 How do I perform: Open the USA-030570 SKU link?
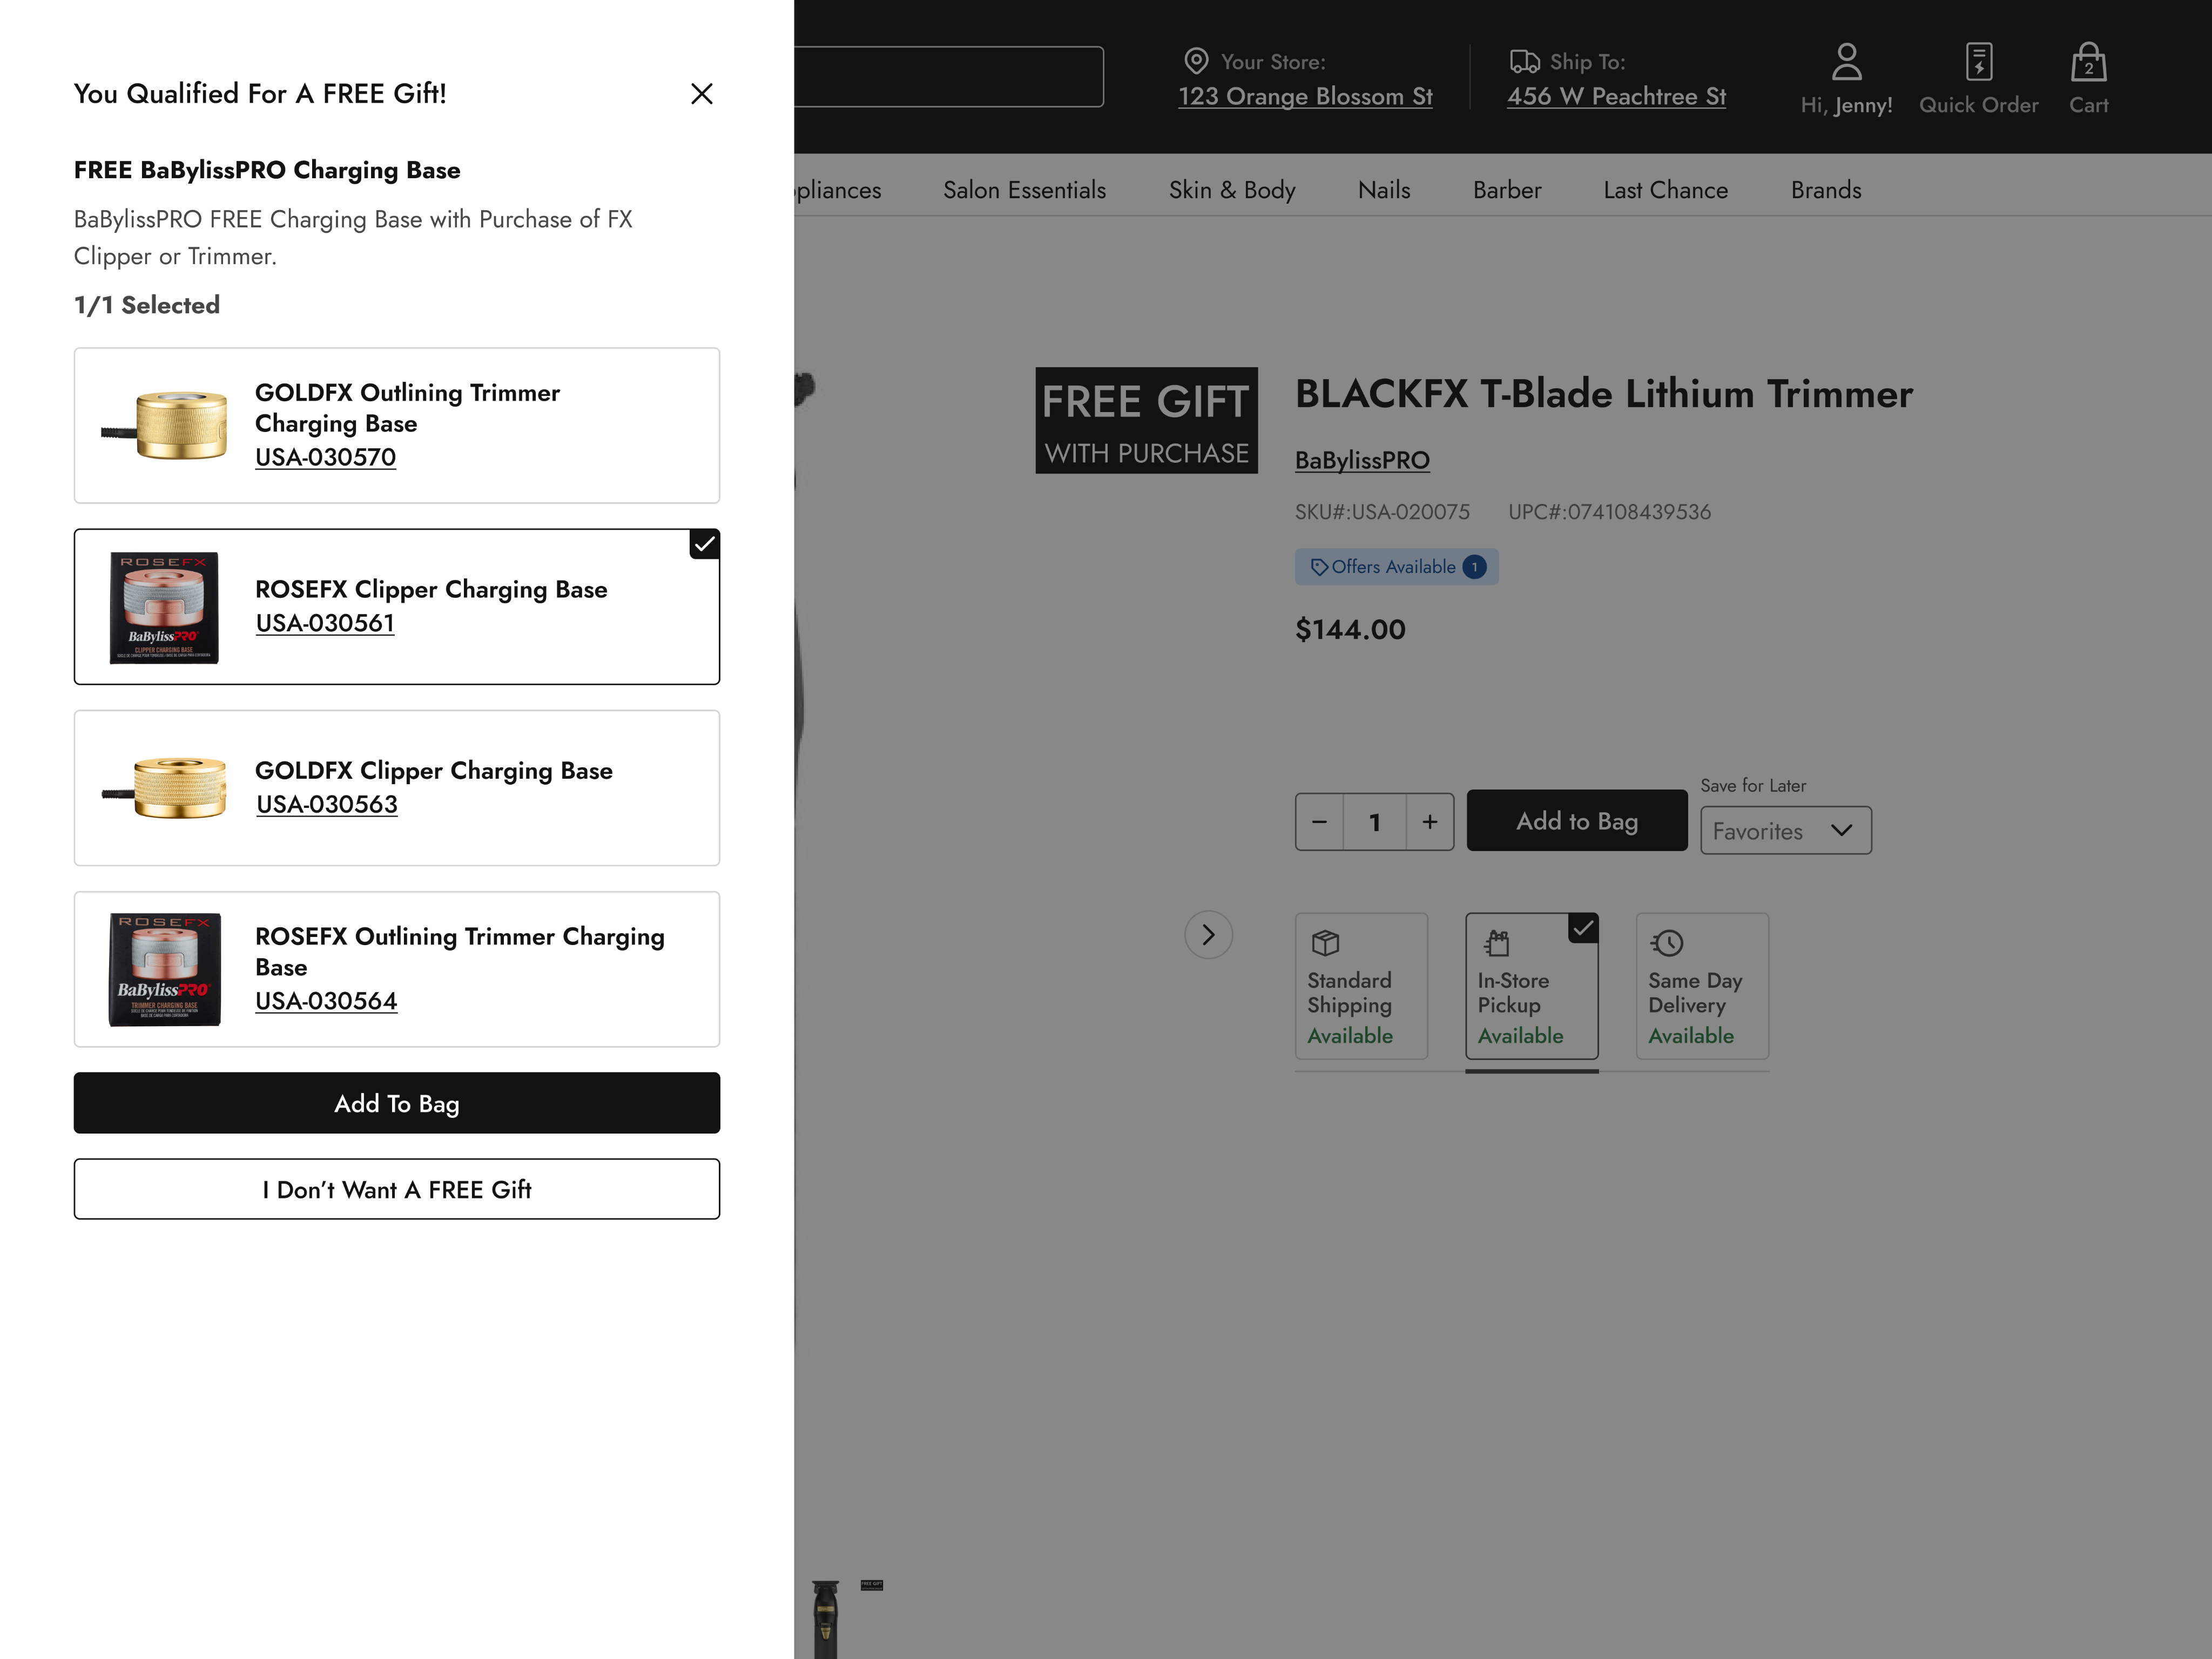coord(325,457)
